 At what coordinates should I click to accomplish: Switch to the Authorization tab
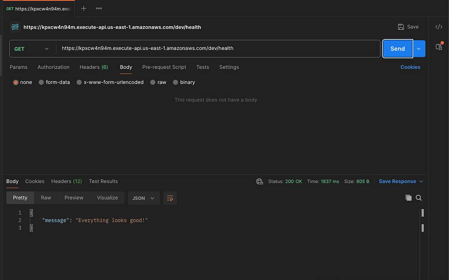click(x=53, y=67)
